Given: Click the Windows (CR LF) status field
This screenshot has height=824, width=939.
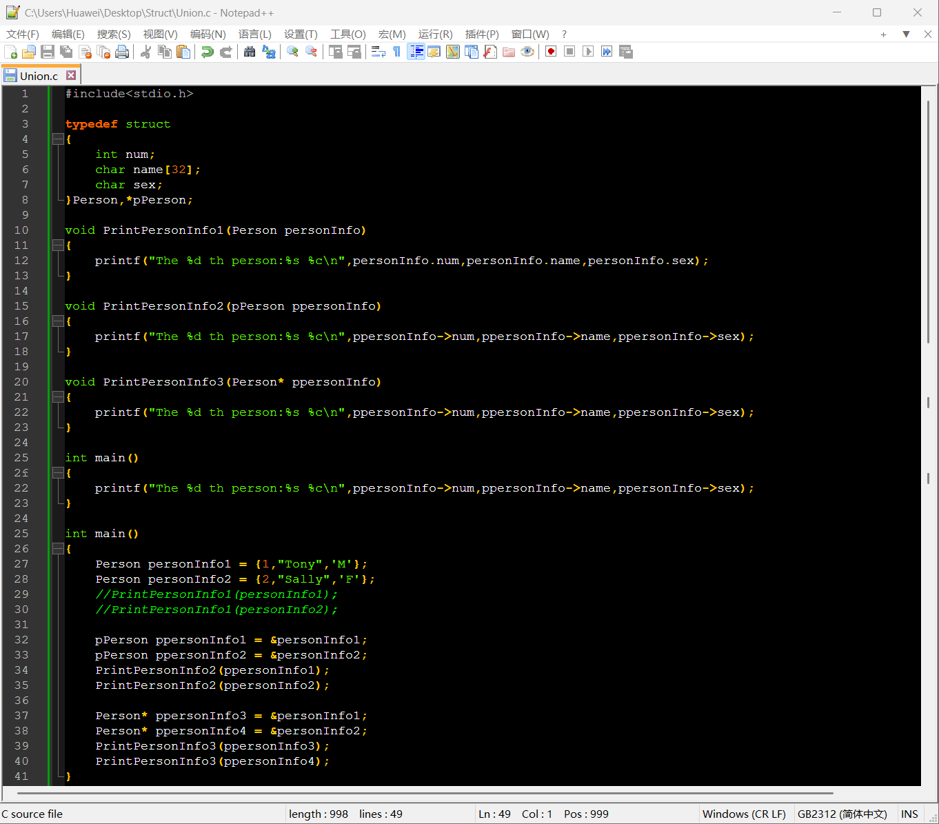Looking at the screenshot, I should 744,814.
